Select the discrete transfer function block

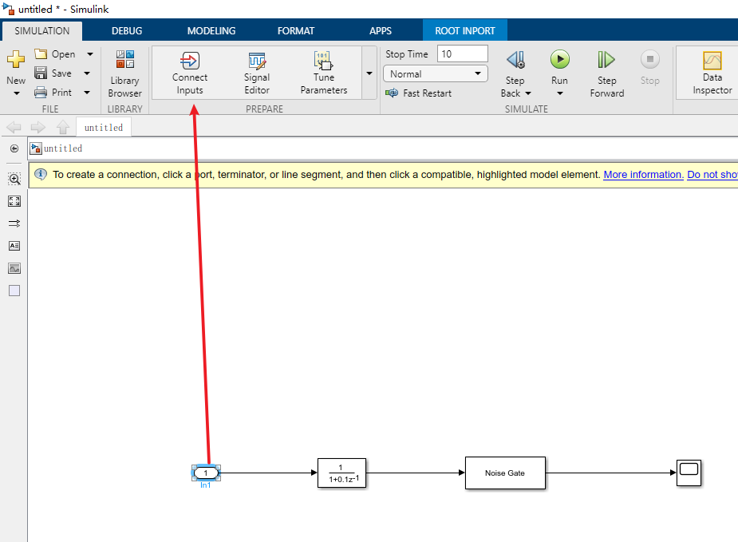341,473
